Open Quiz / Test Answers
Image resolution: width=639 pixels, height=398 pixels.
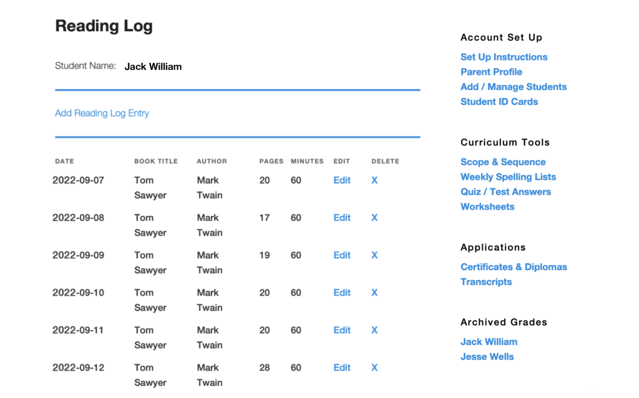coord(505,192)
